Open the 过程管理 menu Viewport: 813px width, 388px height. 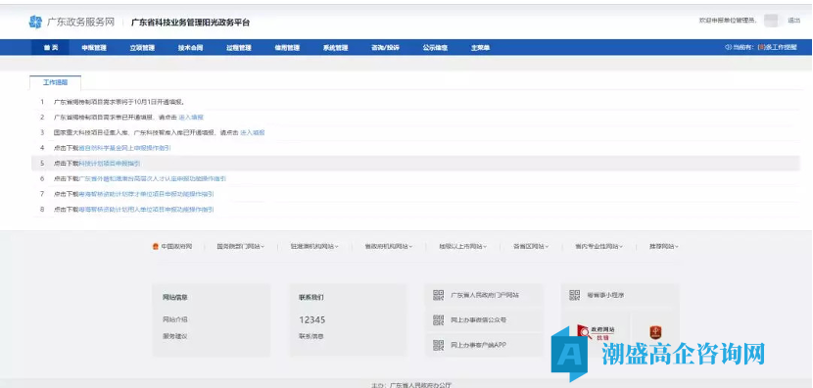pyautogui.click(x=238, y=48)
